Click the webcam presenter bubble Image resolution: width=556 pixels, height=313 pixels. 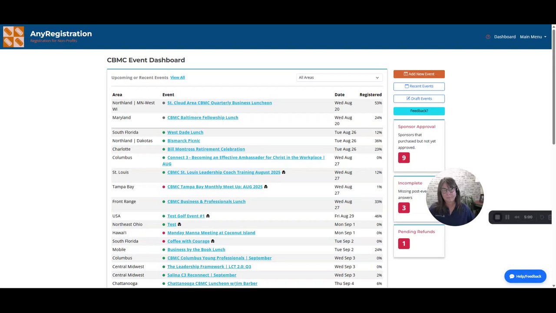pos(455,198)
